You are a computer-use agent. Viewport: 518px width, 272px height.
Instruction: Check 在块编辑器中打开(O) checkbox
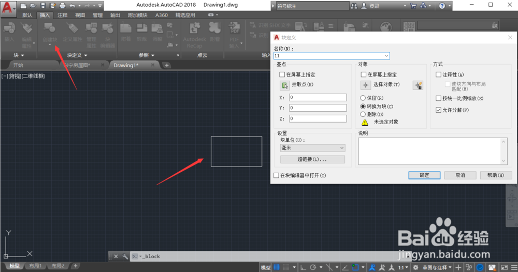coord(277,175)
